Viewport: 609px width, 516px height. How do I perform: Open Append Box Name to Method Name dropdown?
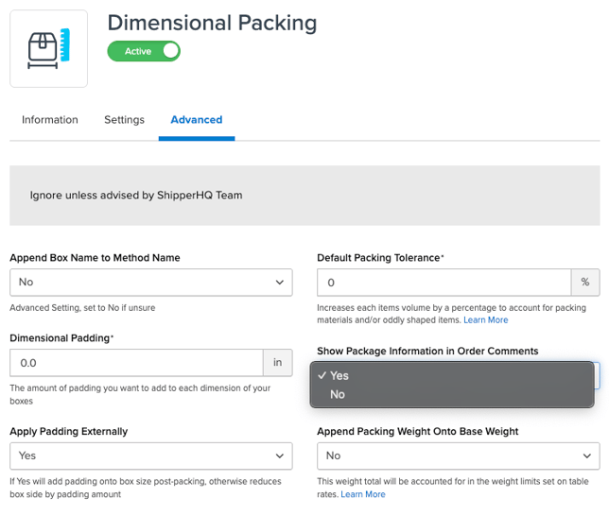[151, 283]
